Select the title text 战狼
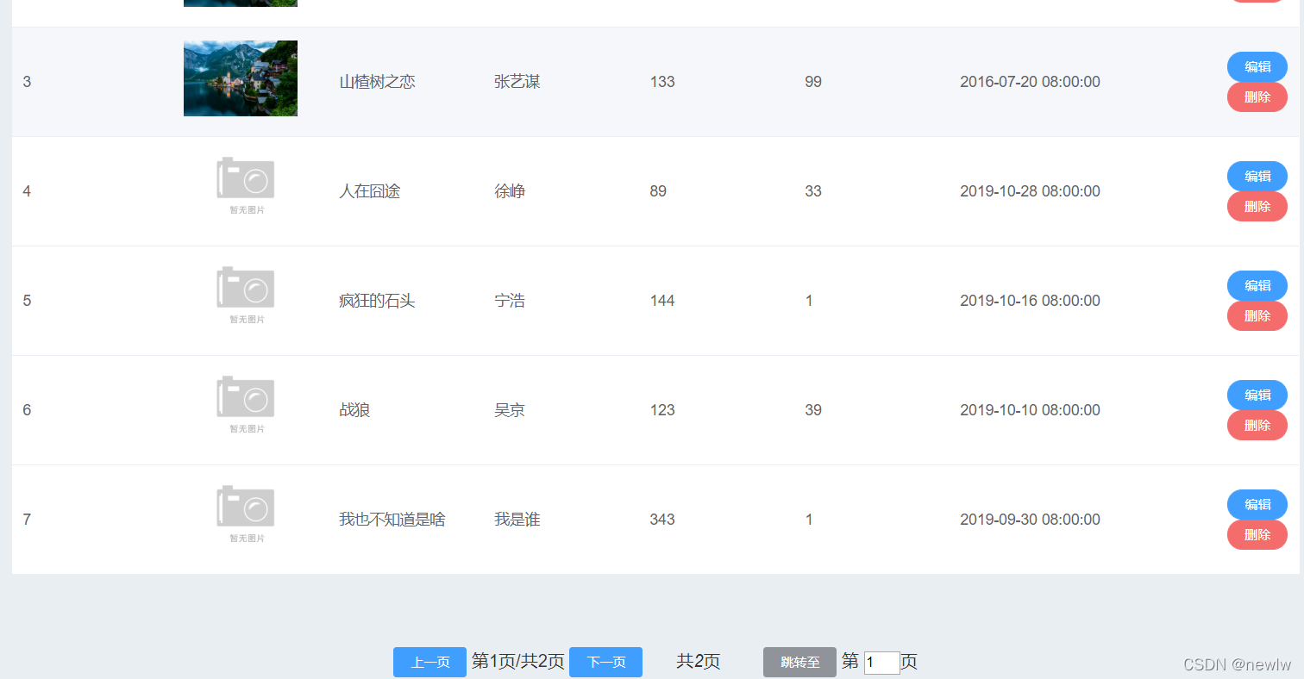The image size is (1304, 679). point(354,410)
